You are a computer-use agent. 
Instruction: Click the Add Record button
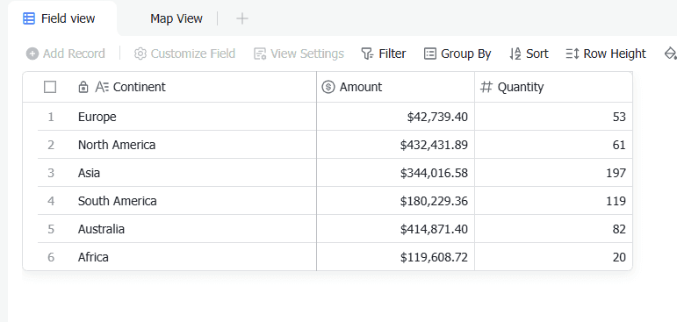coord(65,54)
